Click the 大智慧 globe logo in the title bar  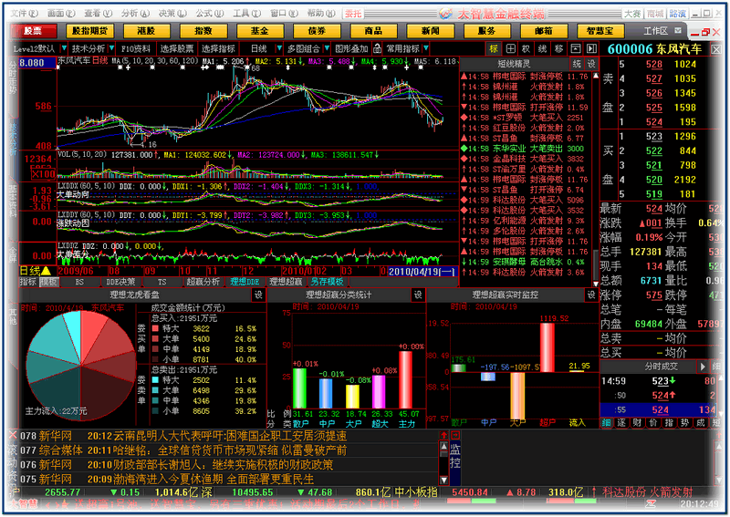(x=445, y=14)
